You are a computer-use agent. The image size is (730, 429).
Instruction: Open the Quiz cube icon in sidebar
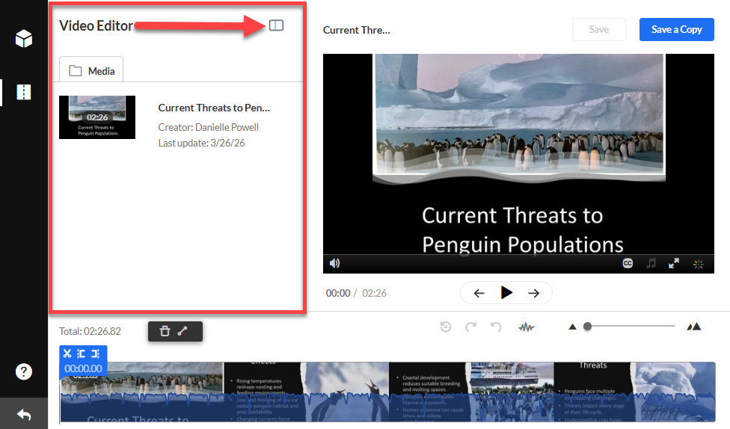[24, 39]
